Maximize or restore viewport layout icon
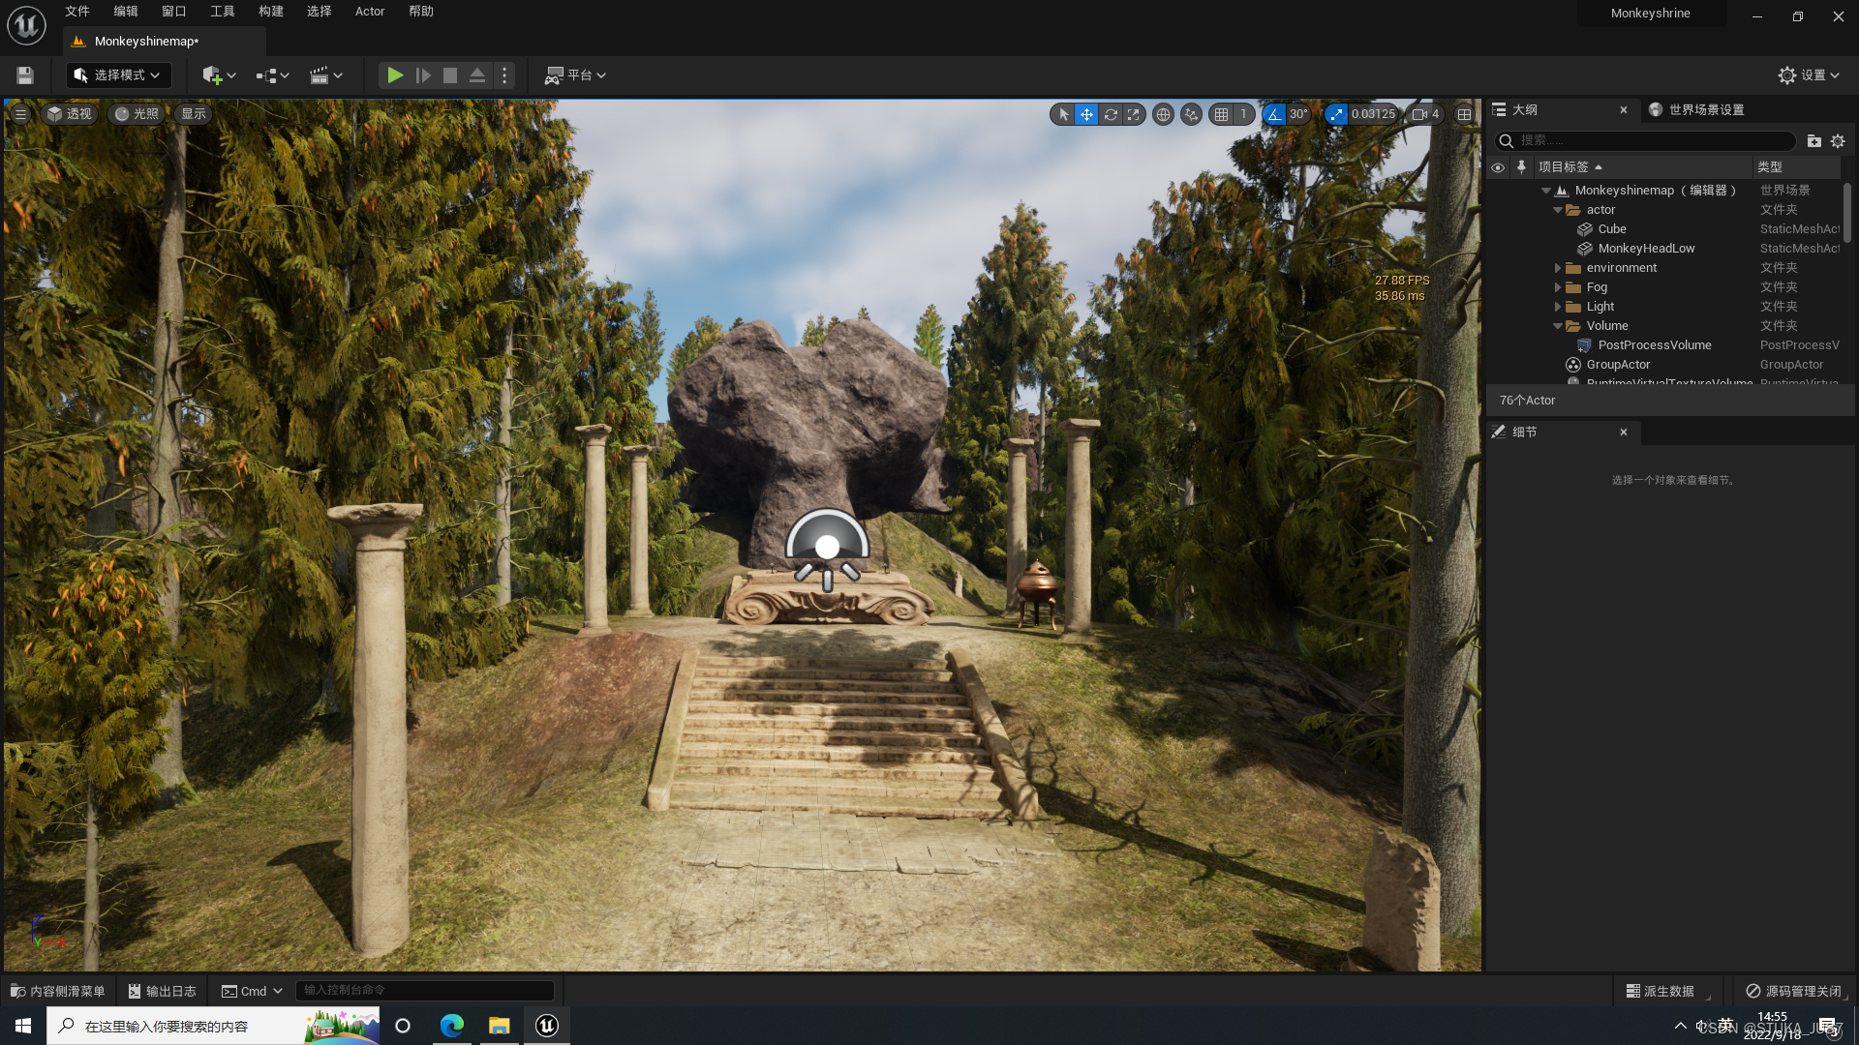 click(x=1464, y=114)
